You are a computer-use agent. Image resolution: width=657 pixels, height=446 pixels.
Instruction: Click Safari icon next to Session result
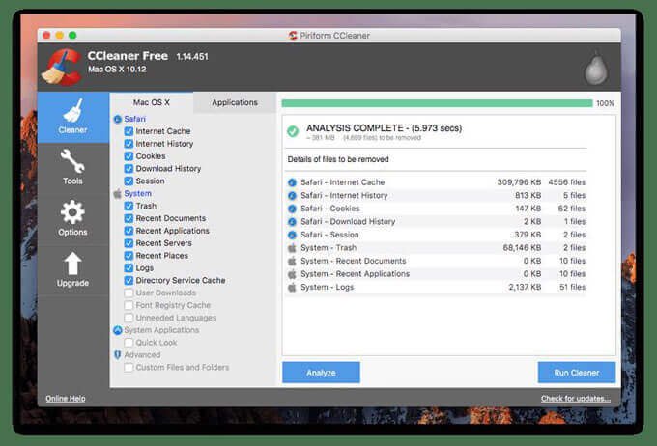[x=292, y=235]
